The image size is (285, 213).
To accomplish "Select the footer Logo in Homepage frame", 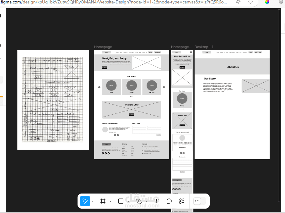I will pyautogui.click(x=106, y=144).
